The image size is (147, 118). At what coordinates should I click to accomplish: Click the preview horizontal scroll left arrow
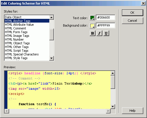(x=7, y=111)
